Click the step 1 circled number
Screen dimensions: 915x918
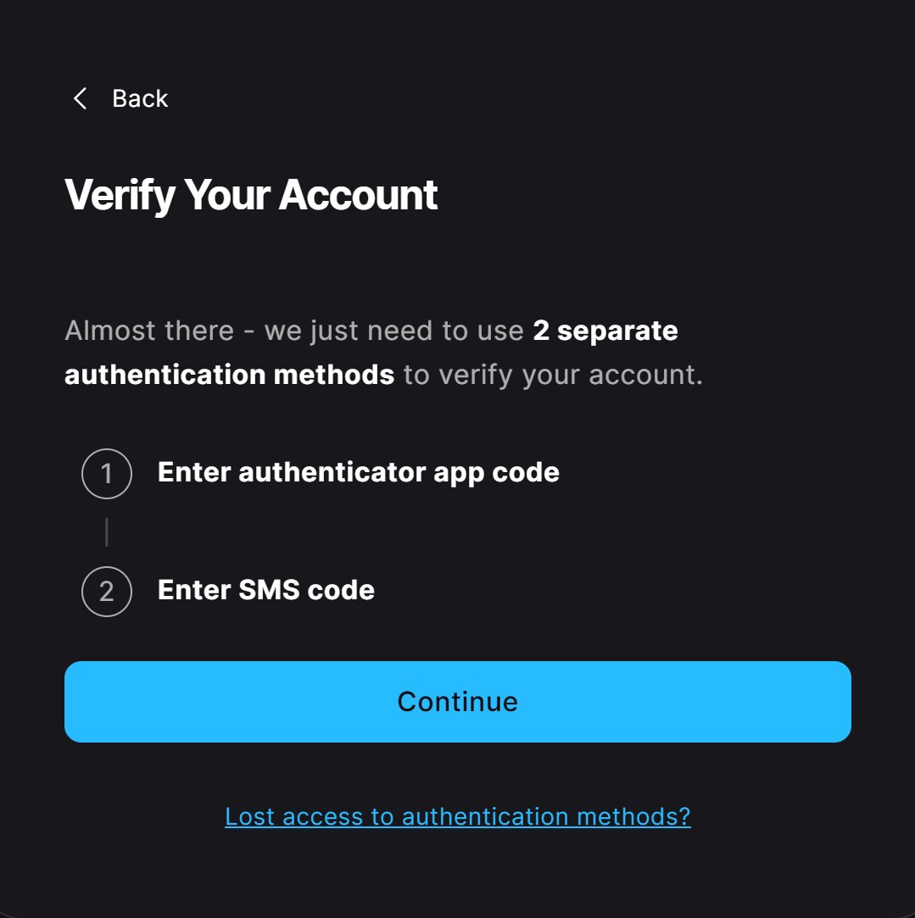pos(107,473)
